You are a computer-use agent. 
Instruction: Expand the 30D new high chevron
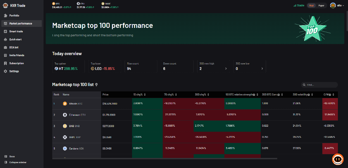click(x=226, y=69)
